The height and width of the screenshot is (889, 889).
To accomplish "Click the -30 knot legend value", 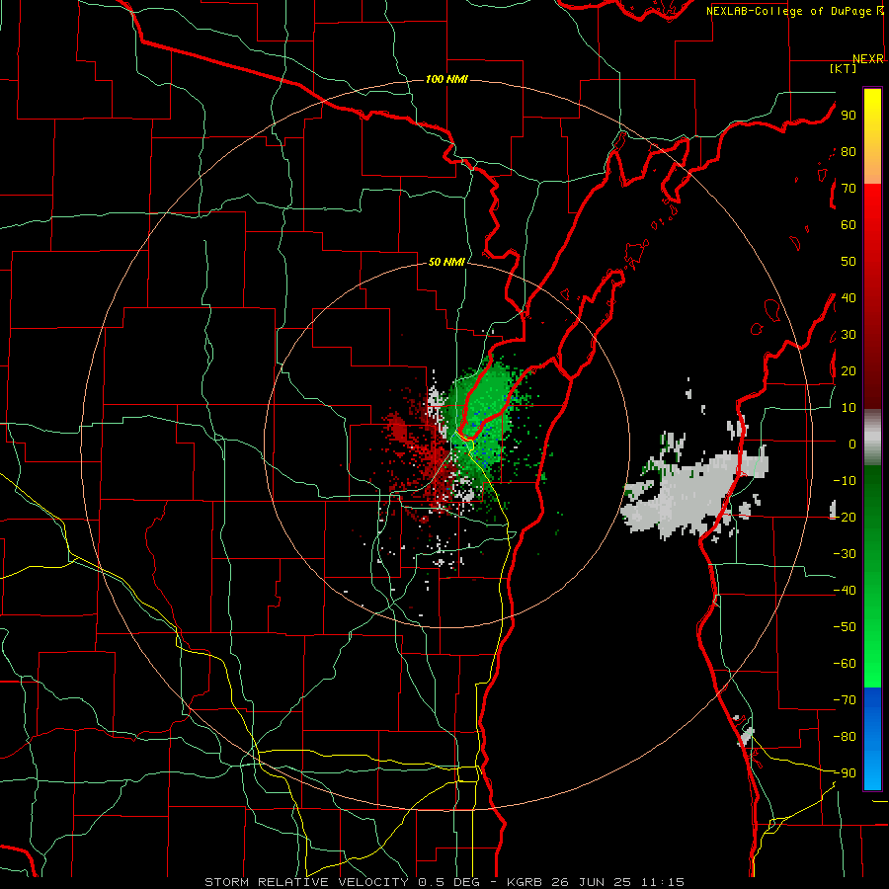I will [x=845, y=554].
